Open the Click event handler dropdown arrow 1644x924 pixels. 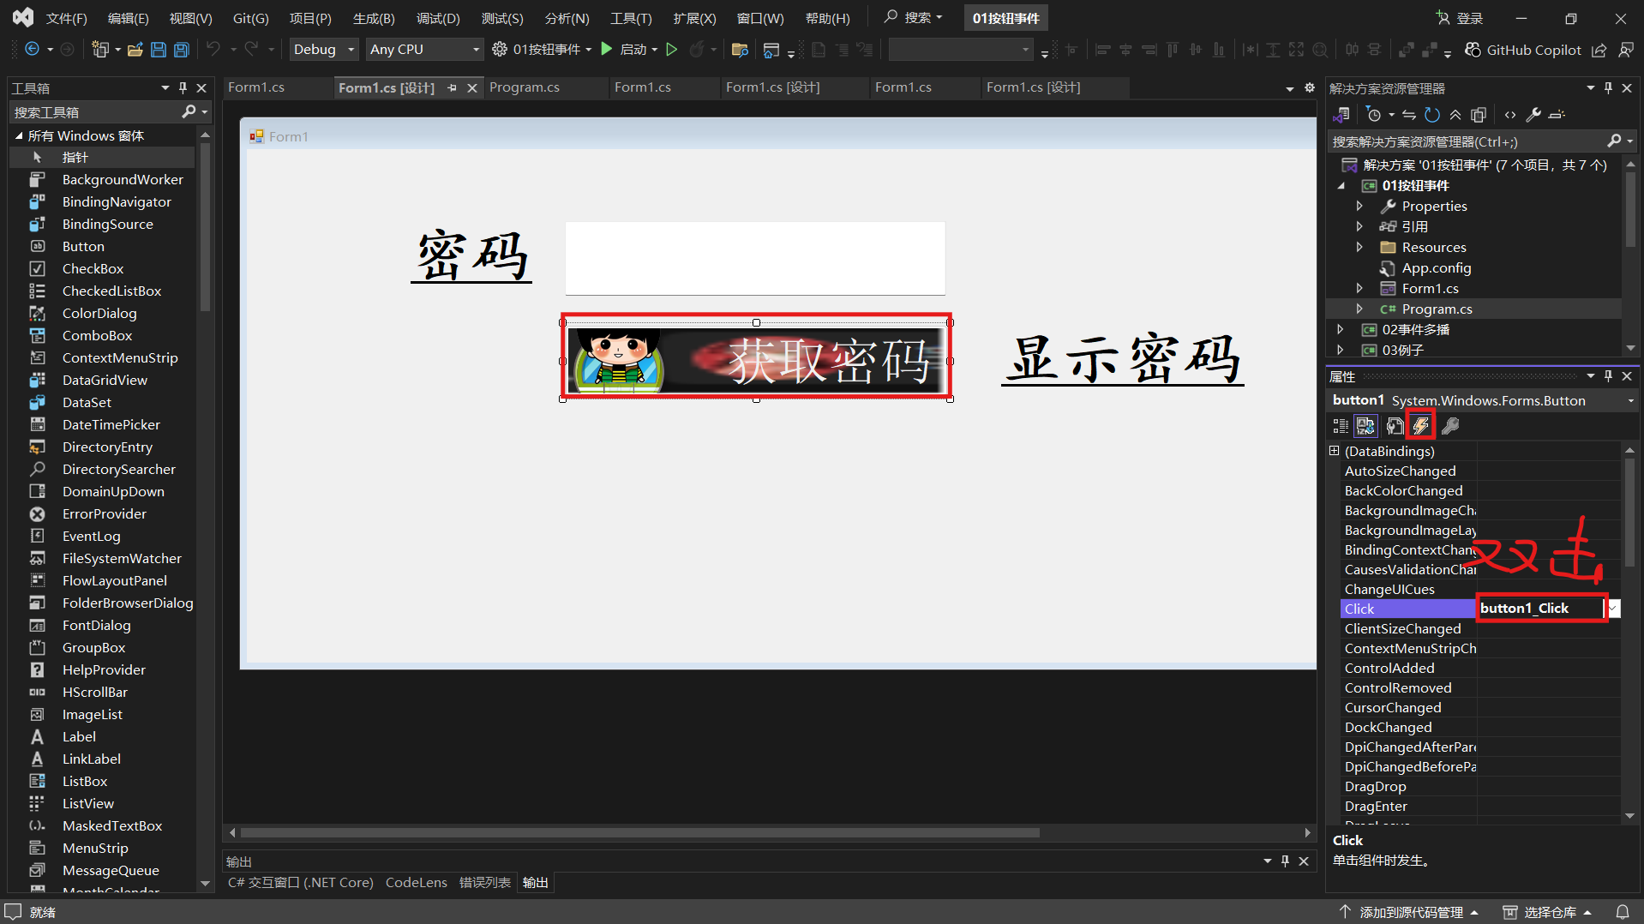(1613, 609)
